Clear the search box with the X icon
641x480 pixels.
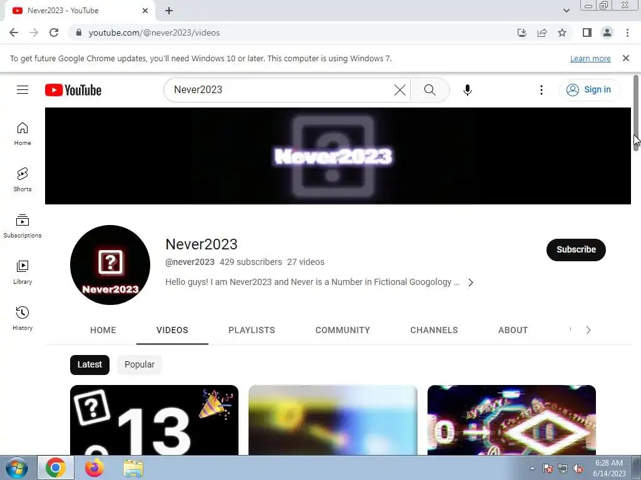click(400, 90)
